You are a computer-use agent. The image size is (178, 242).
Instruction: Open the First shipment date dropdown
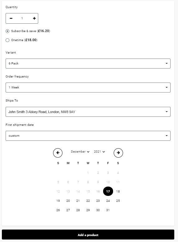click(x=88, y=136)
